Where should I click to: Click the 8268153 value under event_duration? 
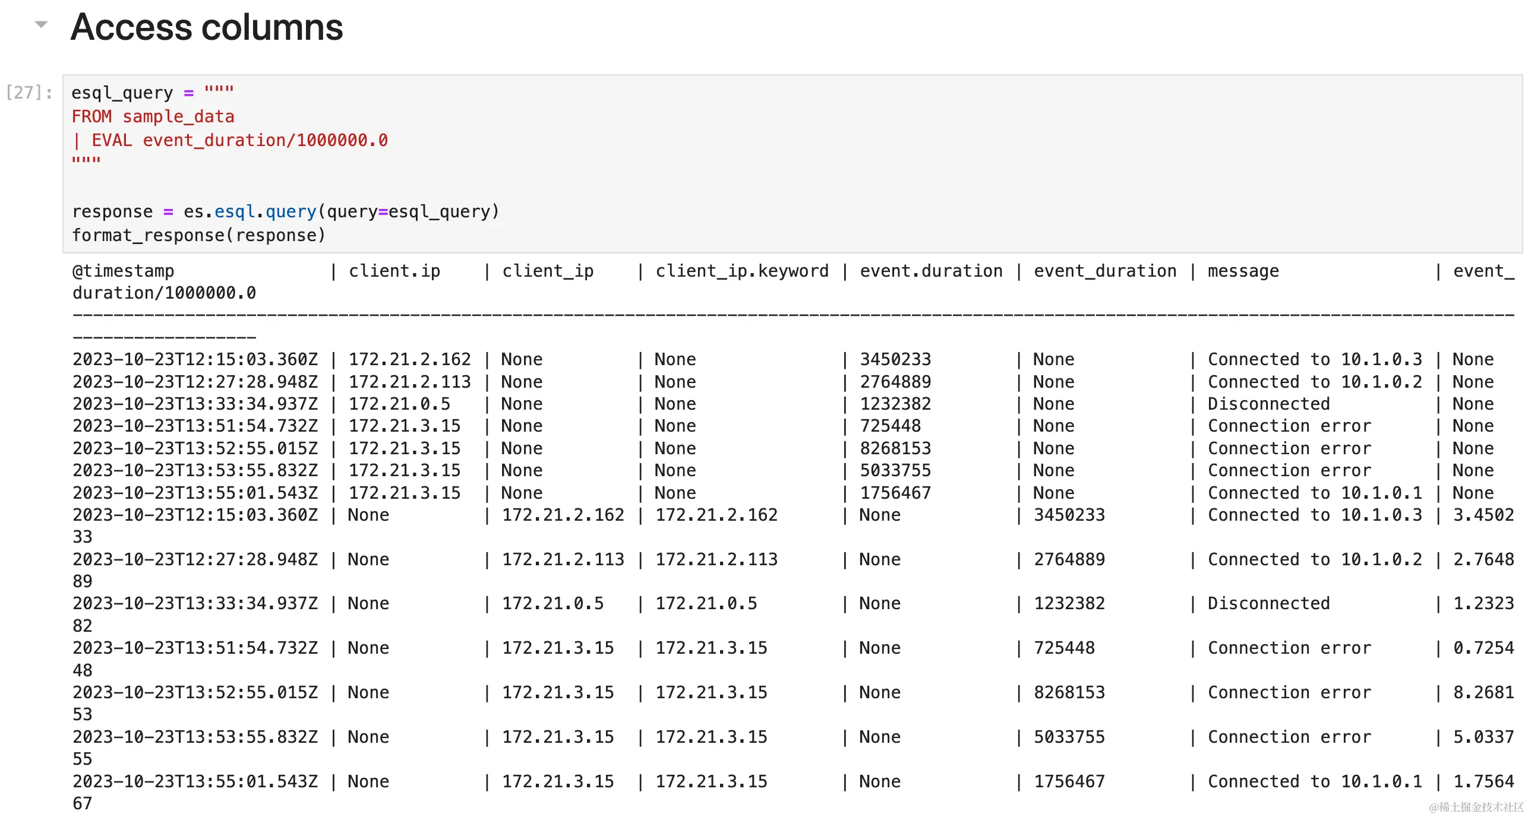point(1069,692)
